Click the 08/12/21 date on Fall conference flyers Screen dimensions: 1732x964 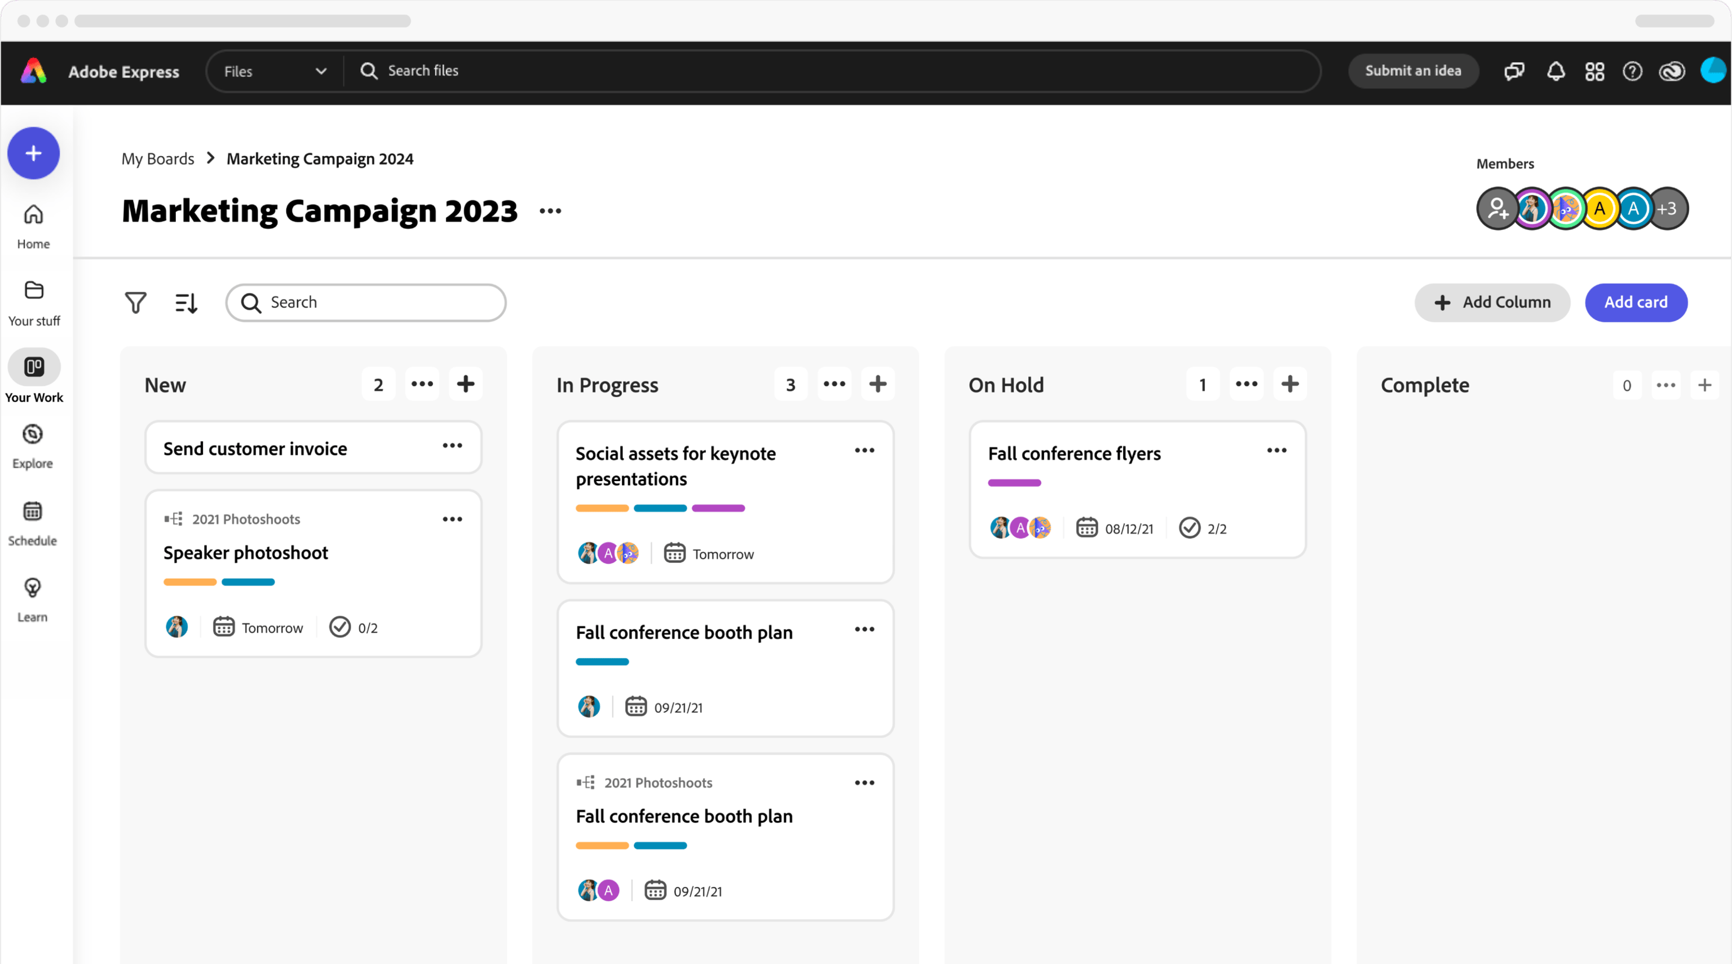tap(1115, 529)
